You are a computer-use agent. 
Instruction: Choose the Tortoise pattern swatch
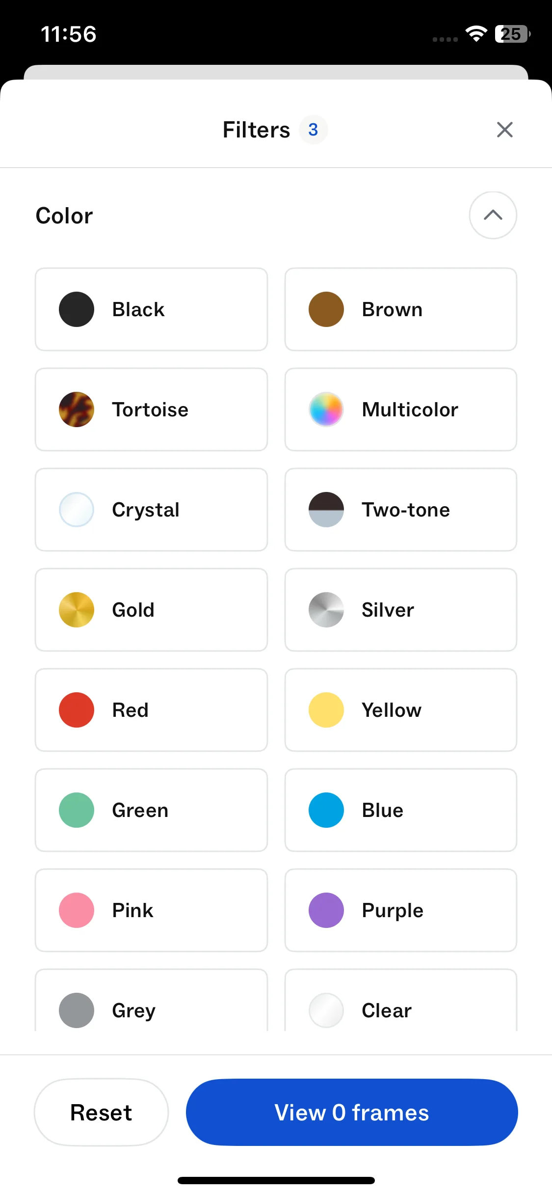click(77, 409)
